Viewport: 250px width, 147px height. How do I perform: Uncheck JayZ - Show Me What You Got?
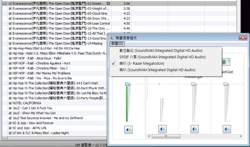click(x=10, y=113)
